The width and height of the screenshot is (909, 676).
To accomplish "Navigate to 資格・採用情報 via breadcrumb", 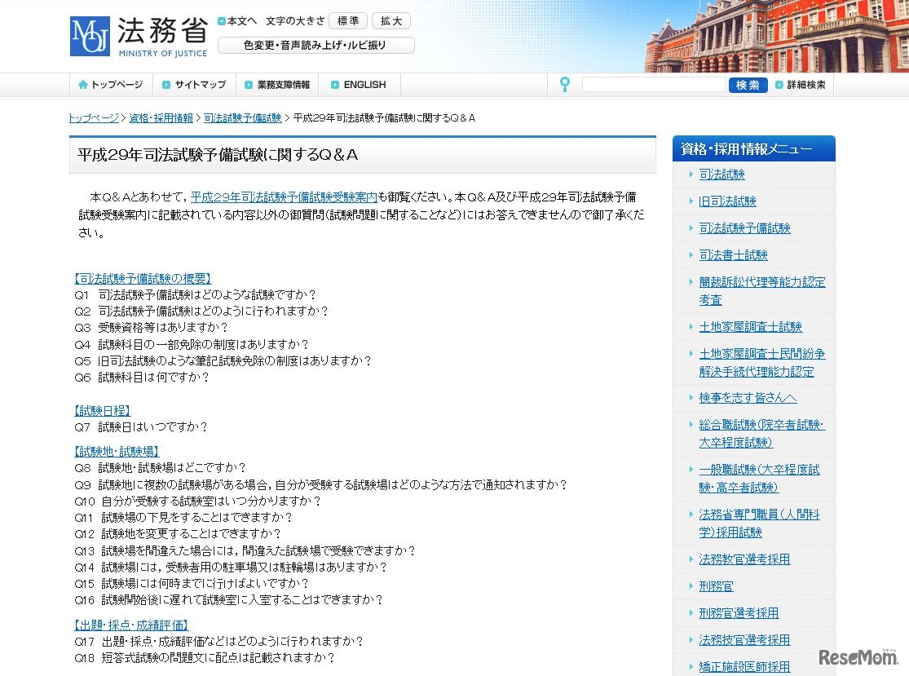I will click(x=161, y=117).
